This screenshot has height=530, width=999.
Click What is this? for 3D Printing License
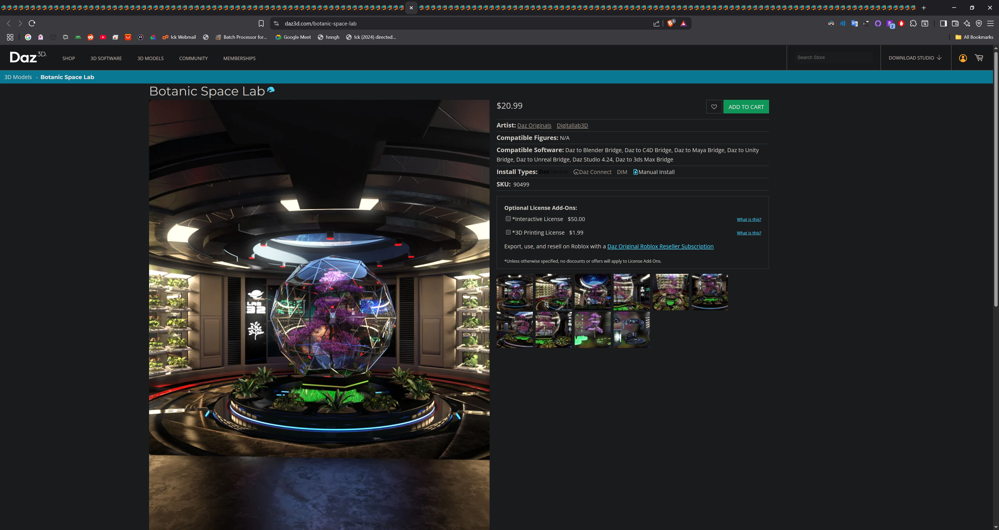tap(749, 233)
